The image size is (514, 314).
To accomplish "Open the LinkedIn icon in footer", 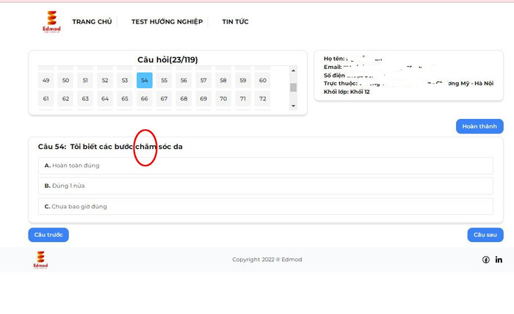I will [499, 260].
